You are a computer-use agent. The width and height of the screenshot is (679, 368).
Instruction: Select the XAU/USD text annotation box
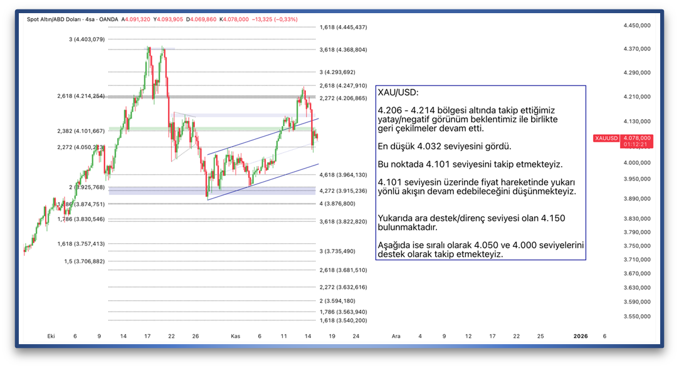480,172
